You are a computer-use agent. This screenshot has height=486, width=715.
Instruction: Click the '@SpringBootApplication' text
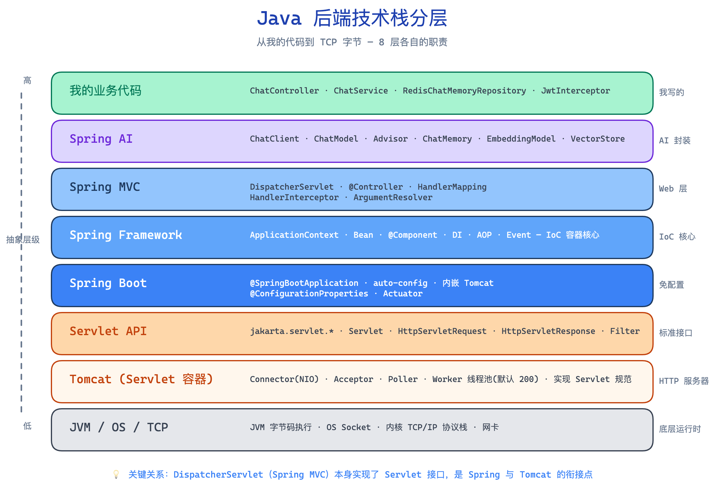click(304, 283)
